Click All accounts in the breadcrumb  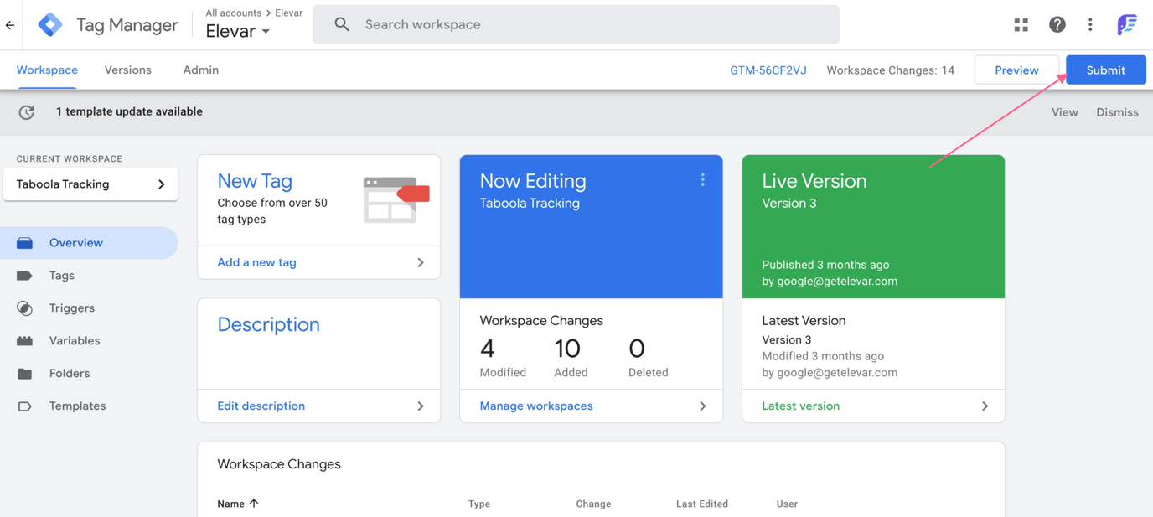[x=233, y=13]
